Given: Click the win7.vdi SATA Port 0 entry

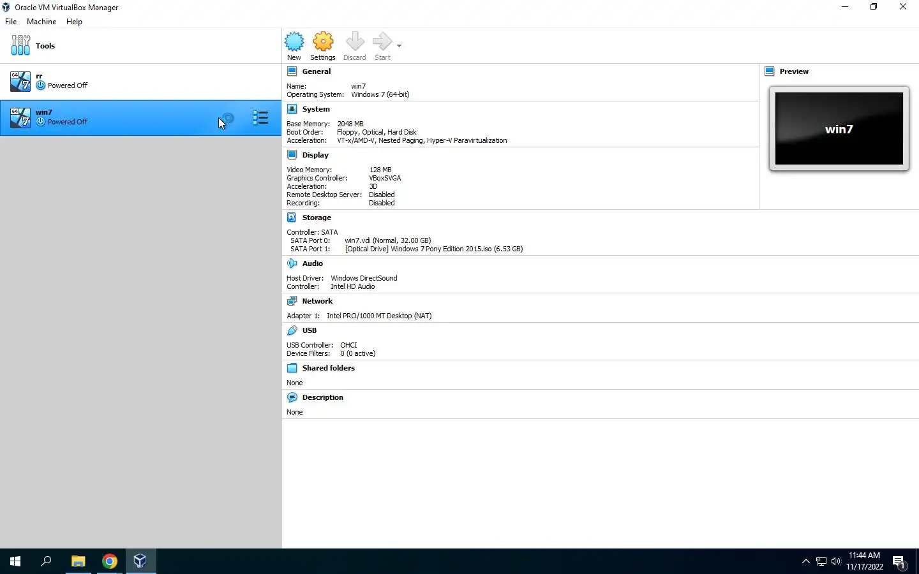Looking at the screenshot, I should tap(388, 240).
